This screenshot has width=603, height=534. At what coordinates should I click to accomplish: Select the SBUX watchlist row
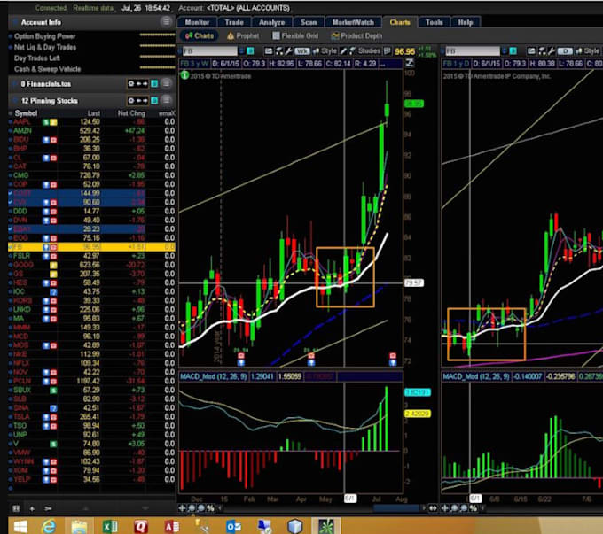tap(91, 390)
